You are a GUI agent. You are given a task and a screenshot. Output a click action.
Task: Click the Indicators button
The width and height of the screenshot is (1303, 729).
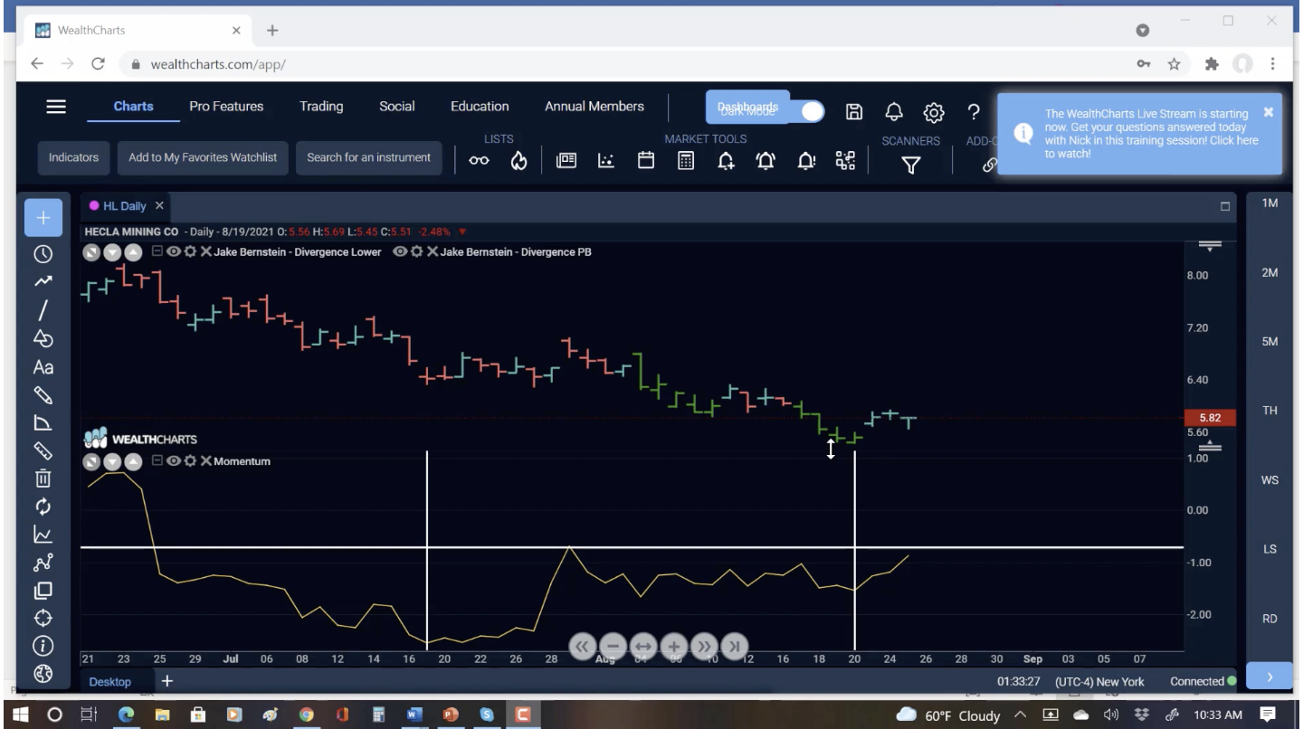click(73, 157)
